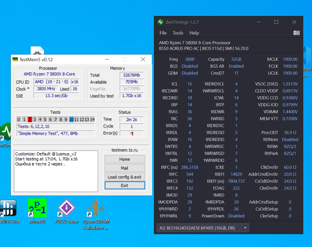Open the File menu in ZenTimings
This screenshot has height=247, width=312.
(x=163, y=33)
